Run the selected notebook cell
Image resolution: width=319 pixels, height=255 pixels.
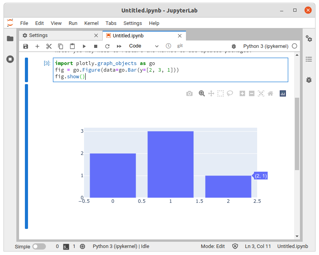pos(84,46)
